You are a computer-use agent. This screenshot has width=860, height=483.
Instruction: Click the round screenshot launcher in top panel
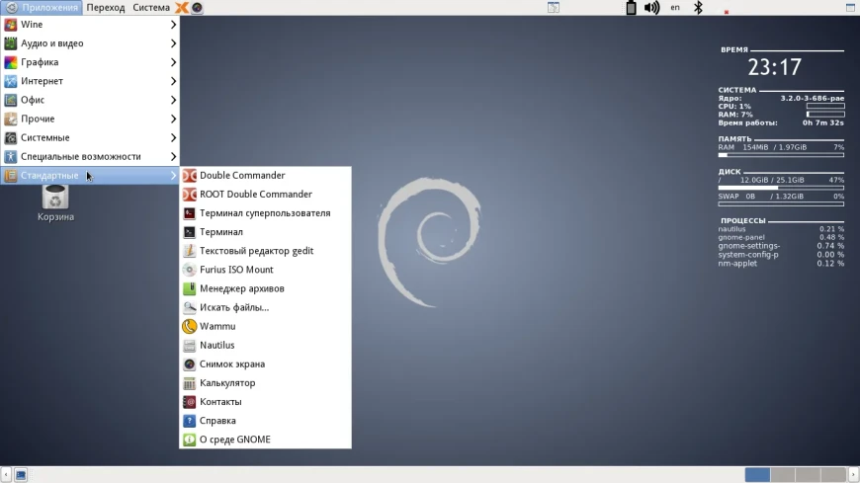point(197,8)
